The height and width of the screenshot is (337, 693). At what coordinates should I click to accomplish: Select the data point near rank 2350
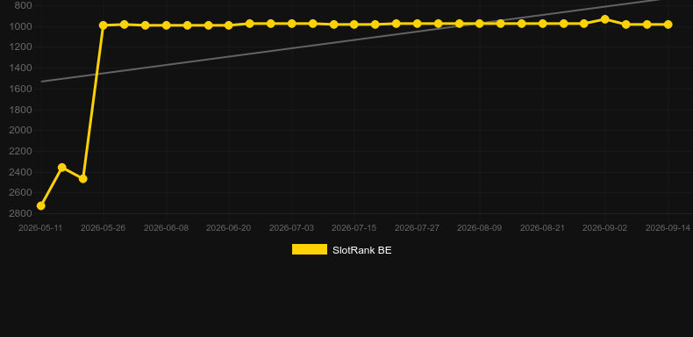tap(62, 167)
